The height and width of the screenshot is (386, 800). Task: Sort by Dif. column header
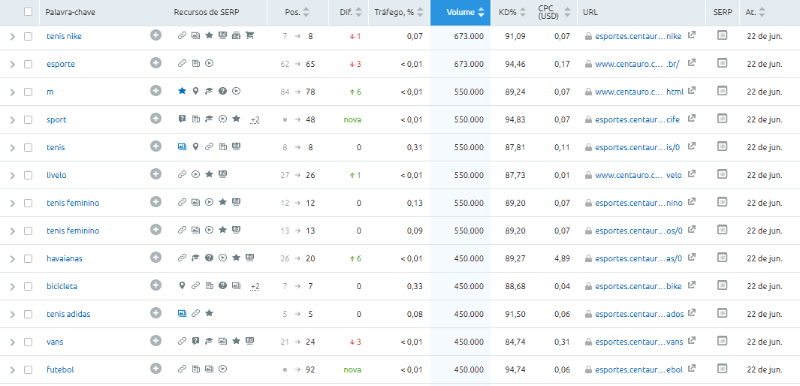pyautogui.click(x=352, y=12)
